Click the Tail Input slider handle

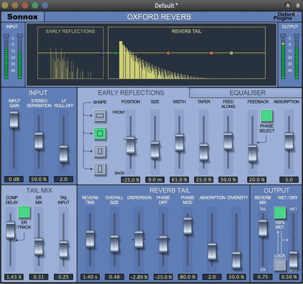(64, 250)
